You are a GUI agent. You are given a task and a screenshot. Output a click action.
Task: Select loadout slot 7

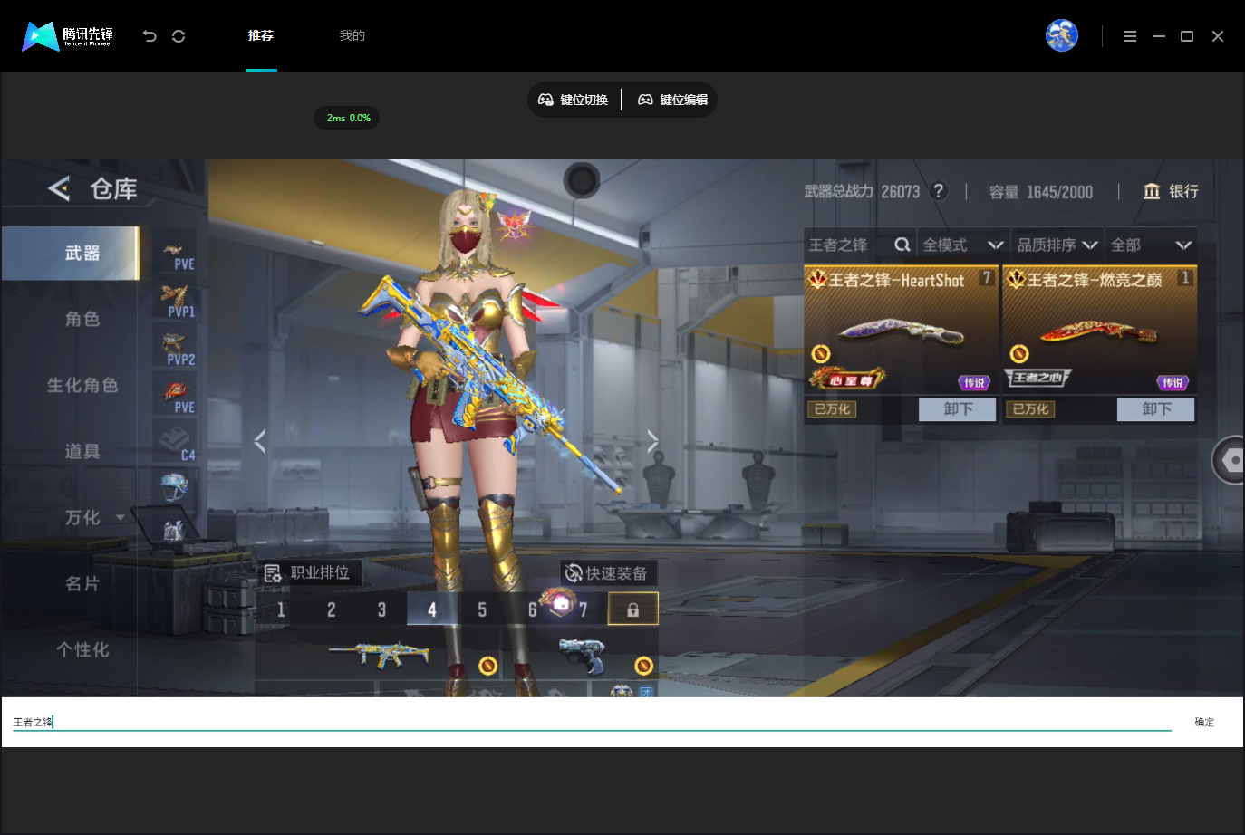583,609
